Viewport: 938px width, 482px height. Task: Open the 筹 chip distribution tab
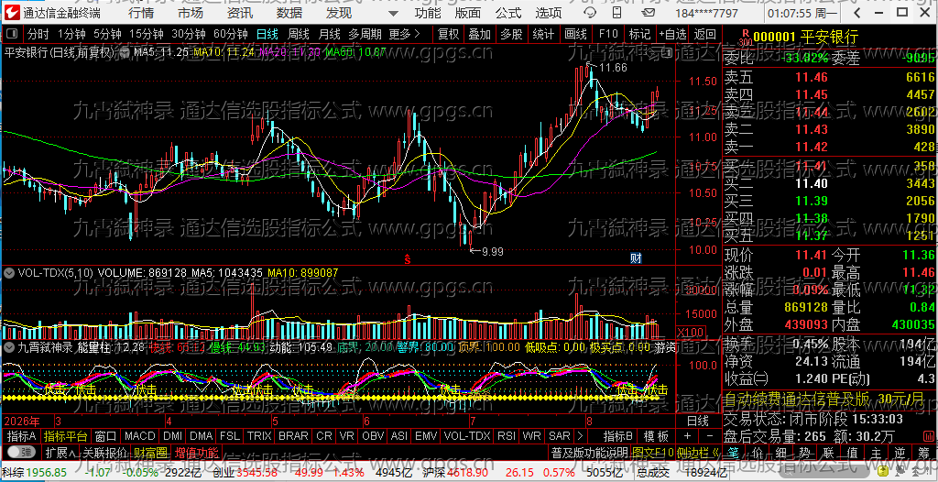925,452
